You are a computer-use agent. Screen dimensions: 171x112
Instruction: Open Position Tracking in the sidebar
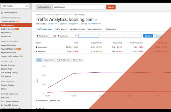pyautogui.click(x=8, y=85)
